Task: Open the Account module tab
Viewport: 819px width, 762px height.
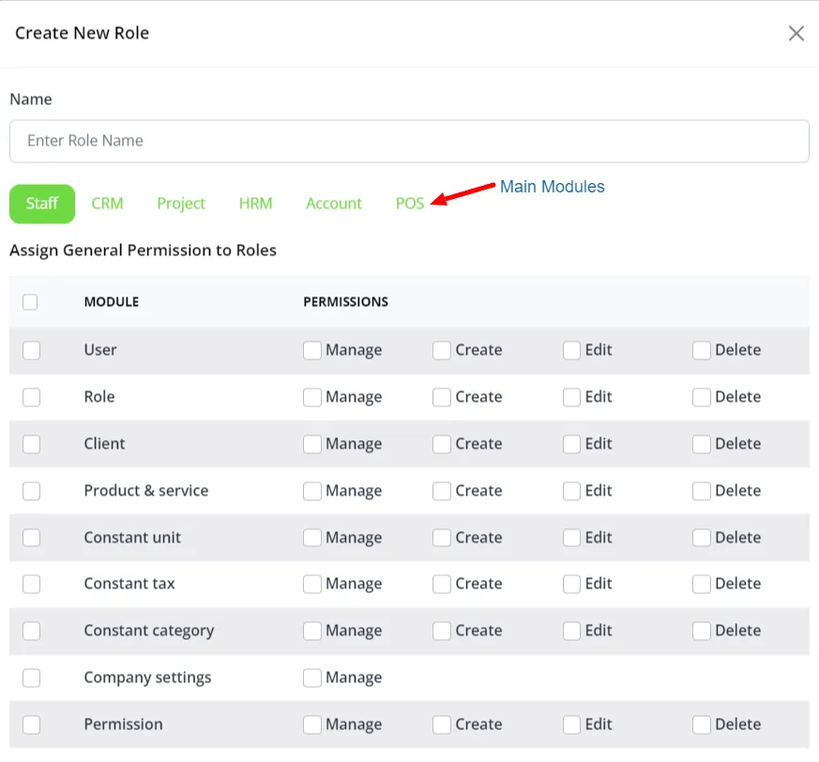Action: (x=333, y=204)
